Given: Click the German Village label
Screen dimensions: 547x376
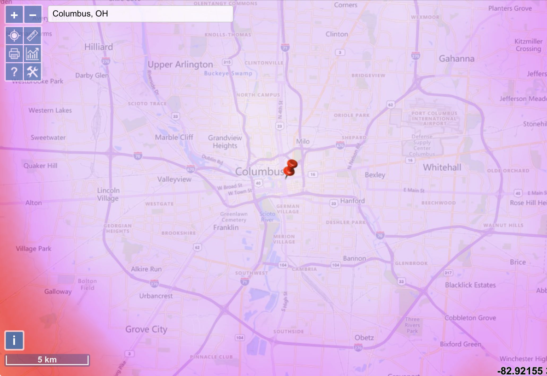Looking at the screenshot, I should coord(288,209).
